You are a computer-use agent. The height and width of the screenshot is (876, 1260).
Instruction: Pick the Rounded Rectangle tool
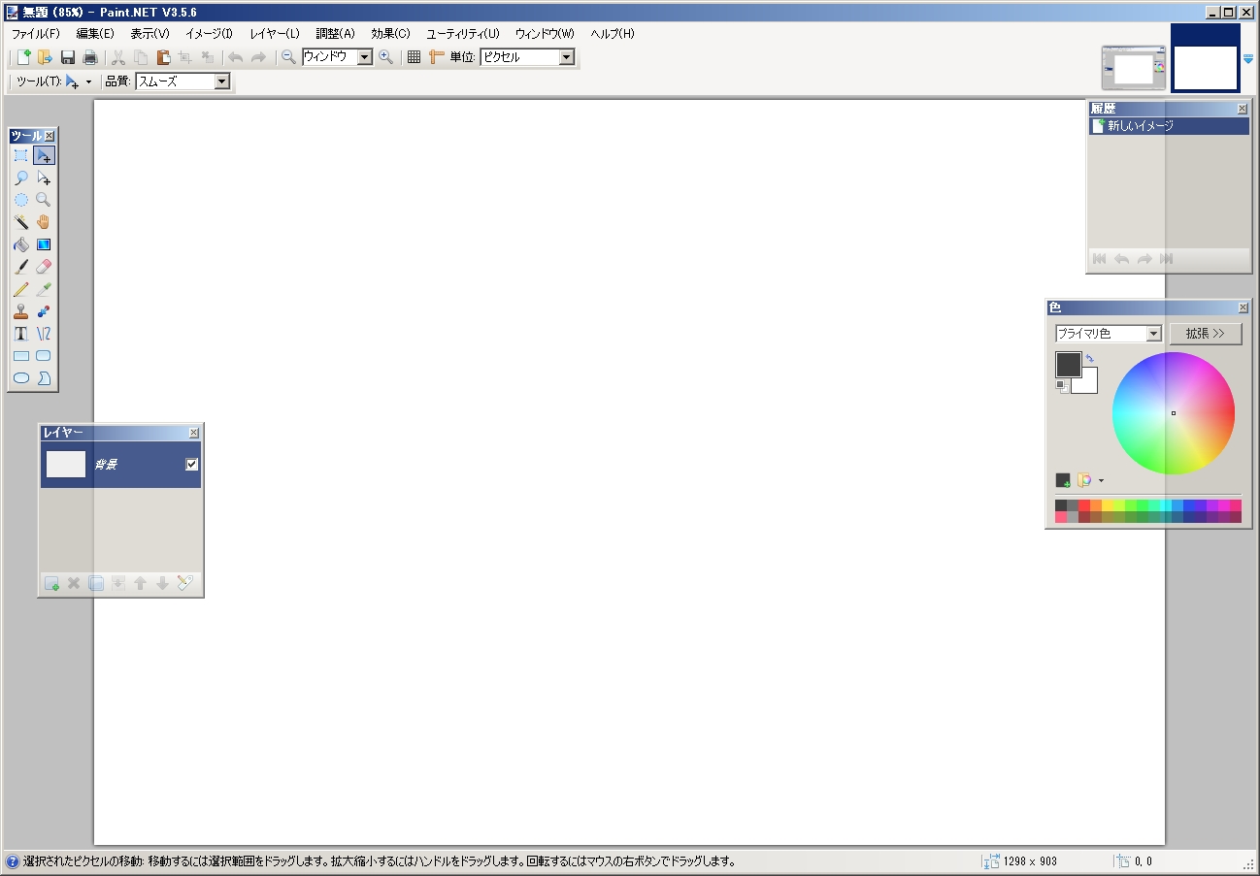pos(44,356)
